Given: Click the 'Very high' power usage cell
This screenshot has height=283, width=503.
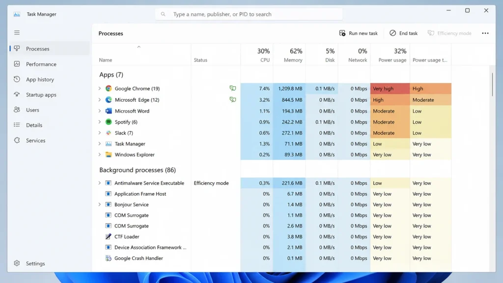Looking at the screenshot, I should tap(390, 88).
